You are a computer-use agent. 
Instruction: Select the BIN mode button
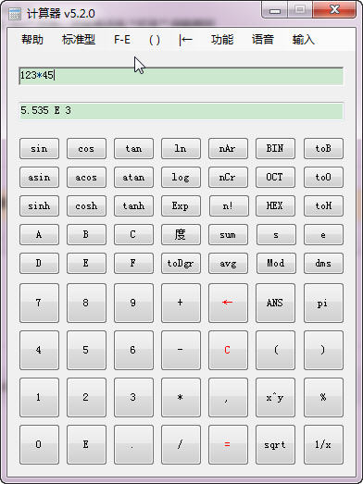pos(276,148)
